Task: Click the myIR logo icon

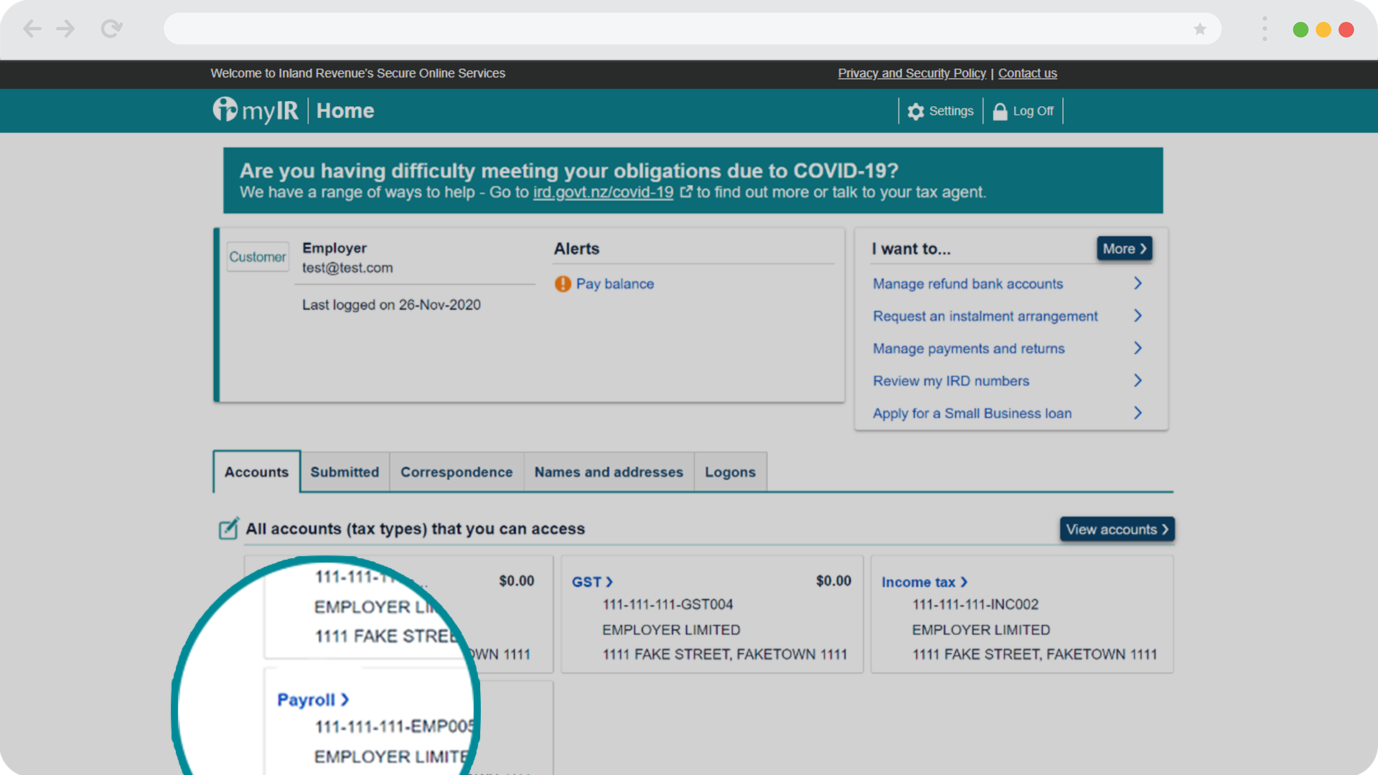Action: pyautogui.click(x=225, y=110)
